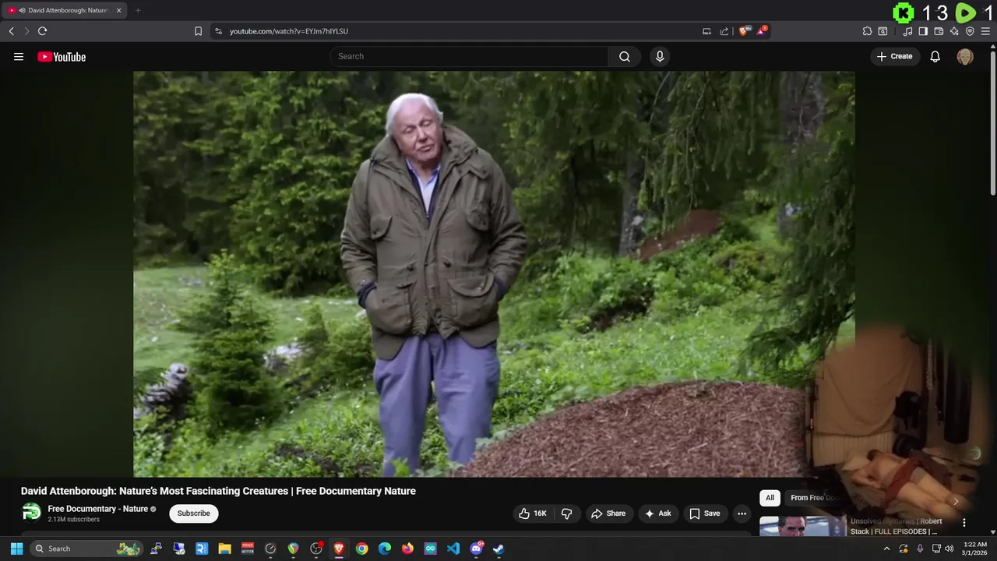The image size is (997, 561).
Task: Click the David Attenborough video player
Action: tap(494, 273)
